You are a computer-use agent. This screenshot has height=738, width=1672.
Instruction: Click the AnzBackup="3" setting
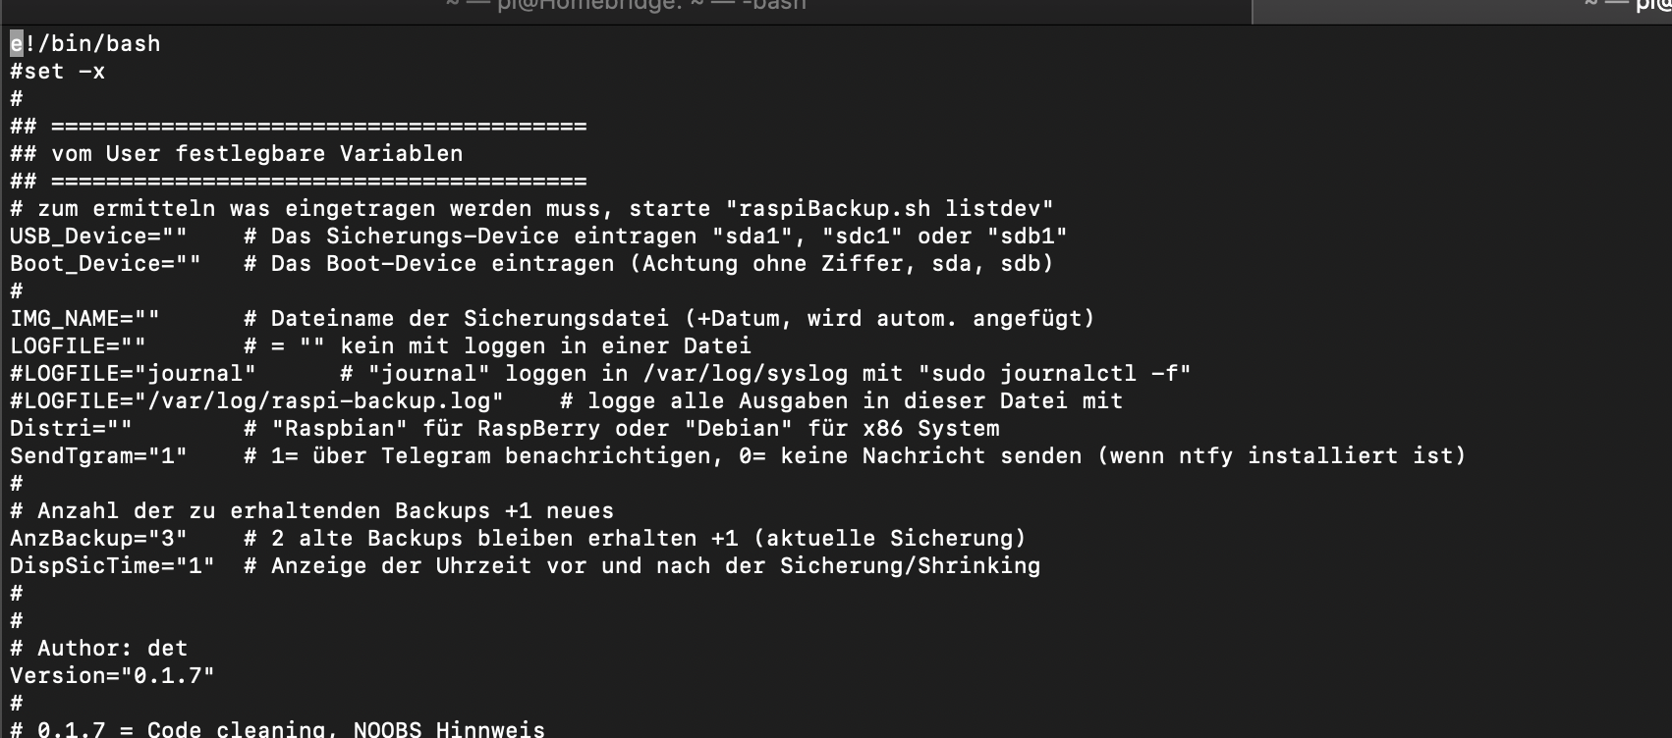click(98, 539)
